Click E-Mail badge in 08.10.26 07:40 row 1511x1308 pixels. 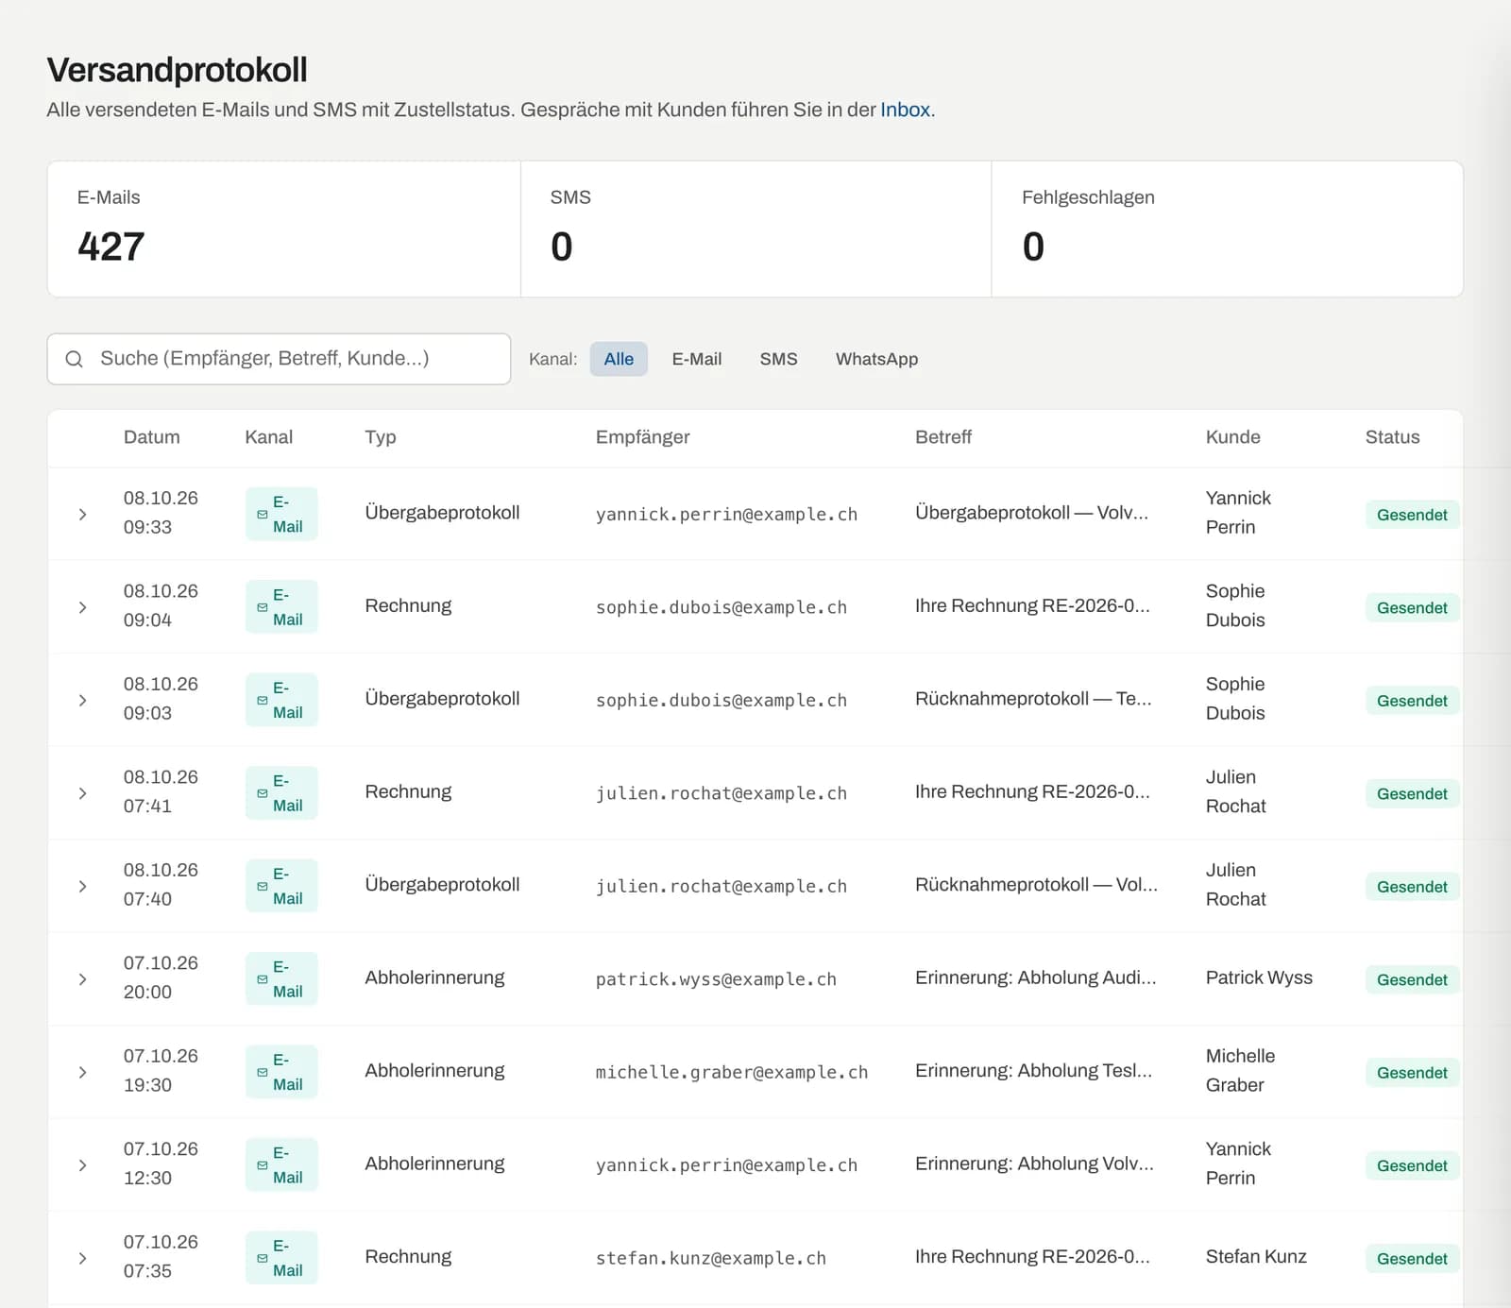(281, 886)
